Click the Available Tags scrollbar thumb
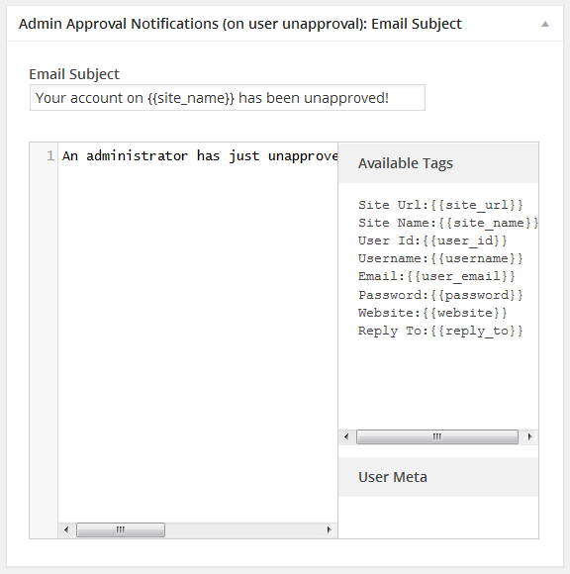 coord(437,436)
